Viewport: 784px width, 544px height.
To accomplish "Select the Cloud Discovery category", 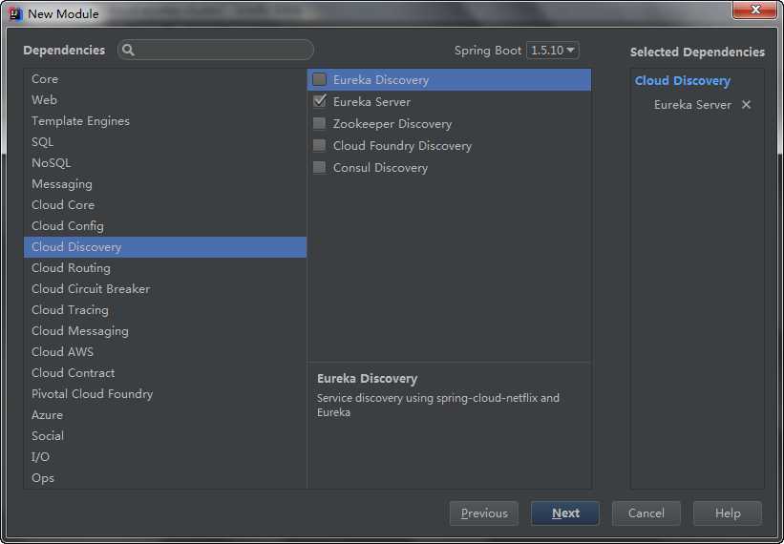I will coord(165,247).
